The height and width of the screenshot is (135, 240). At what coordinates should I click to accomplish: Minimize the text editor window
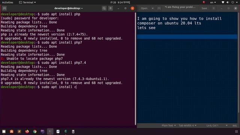(x=222, y=8)
